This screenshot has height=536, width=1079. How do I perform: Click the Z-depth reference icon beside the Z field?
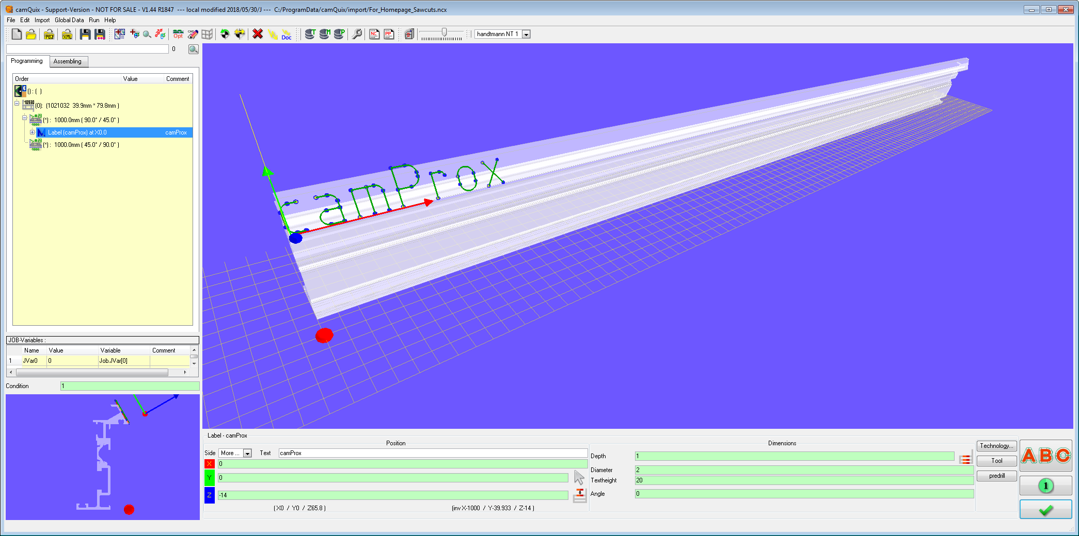(580, 495)
